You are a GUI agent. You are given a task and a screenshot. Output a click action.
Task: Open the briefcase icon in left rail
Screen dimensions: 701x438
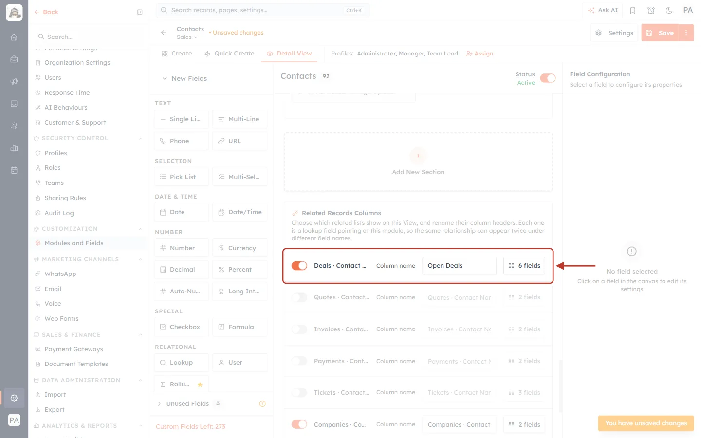click(14, 59)
